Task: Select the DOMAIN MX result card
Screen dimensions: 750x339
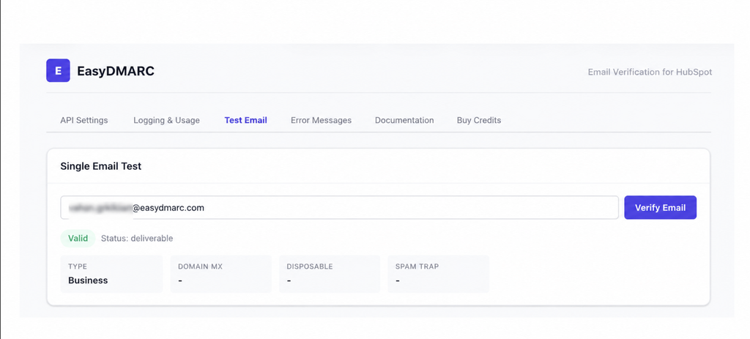Action: click(x=221, y=274)
